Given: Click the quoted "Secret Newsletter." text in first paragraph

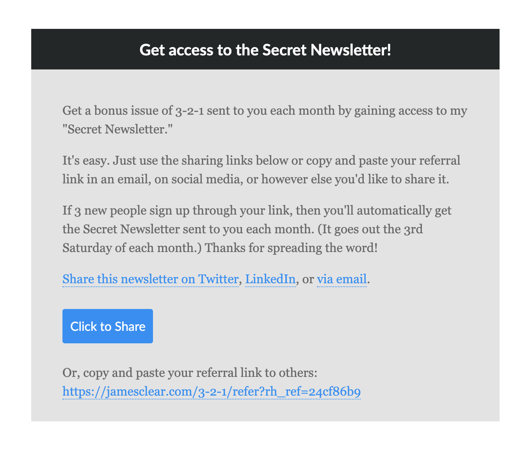Looking at the screenshot, I should (117, 129).
